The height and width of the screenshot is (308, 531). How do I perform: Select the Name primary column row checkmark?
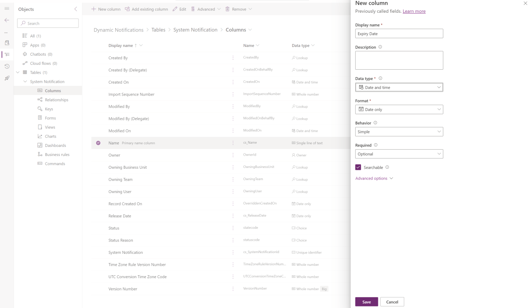click(x=98, y=142)
